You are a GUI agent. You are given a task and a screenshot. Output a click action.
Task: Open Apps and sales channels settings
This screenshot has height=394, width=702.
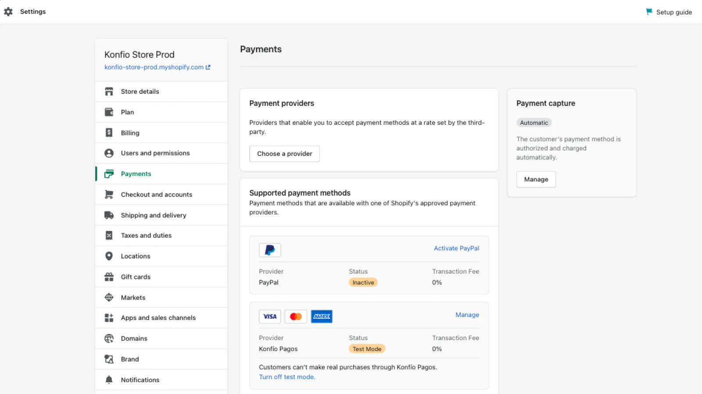click(x=158, y=318)
